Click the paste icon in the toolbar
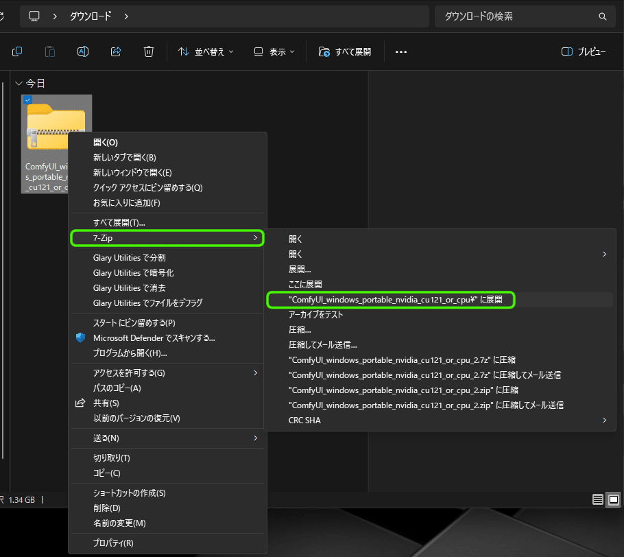The width and height of the screenshot is (624, 557). [50, 51]
